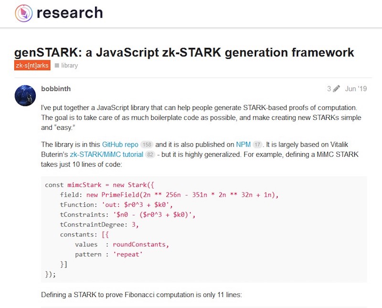Screen dimensions: 382x308
Task: Open the genSTARK topic title
Action: pos(184,52)
